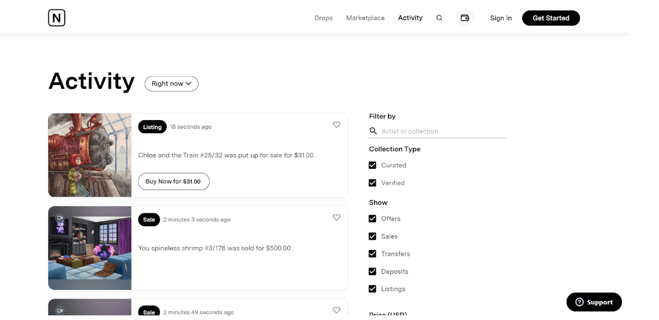Like the 2 minutes 49 seconds ago sale
This screenshot has height=320, width=659.
click(336, 310)
